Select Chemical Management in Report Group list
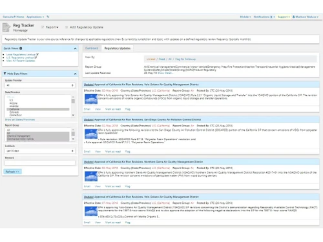This screenshot has height=242, width=323. [38, 136]
